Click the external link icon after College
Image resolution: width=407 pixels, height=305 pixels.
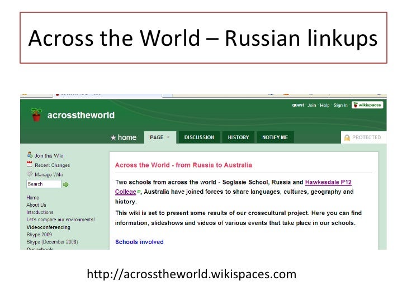139,192
